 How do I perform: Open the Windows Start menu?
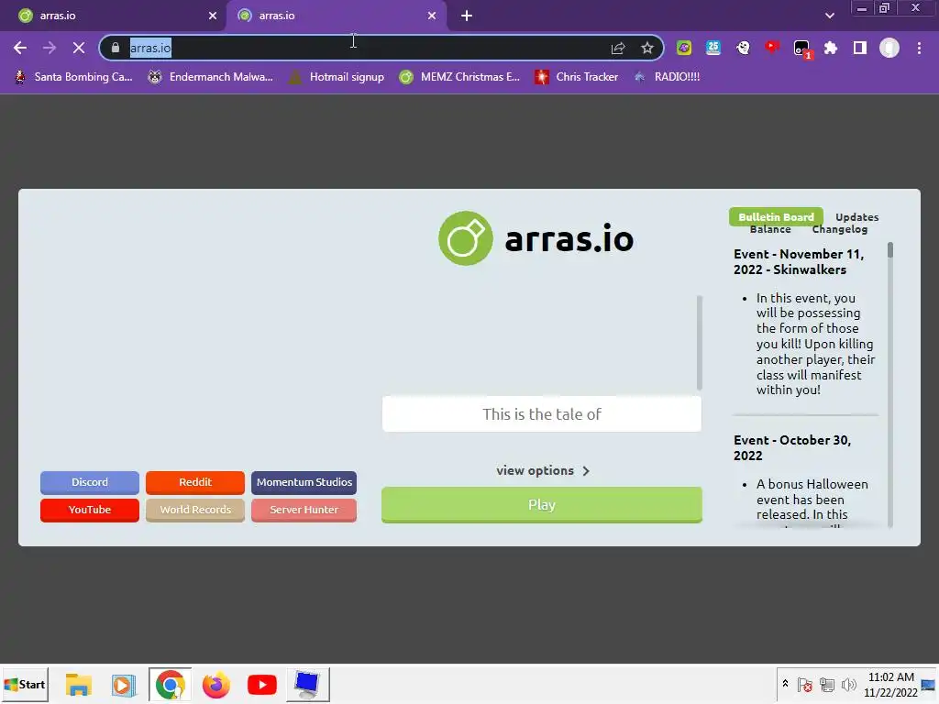coord(25,684)
